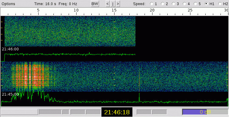The width and height of the screenshot is (229, 117).
Task: Click the slider right of the clock
Action: (x=152, y=112)
